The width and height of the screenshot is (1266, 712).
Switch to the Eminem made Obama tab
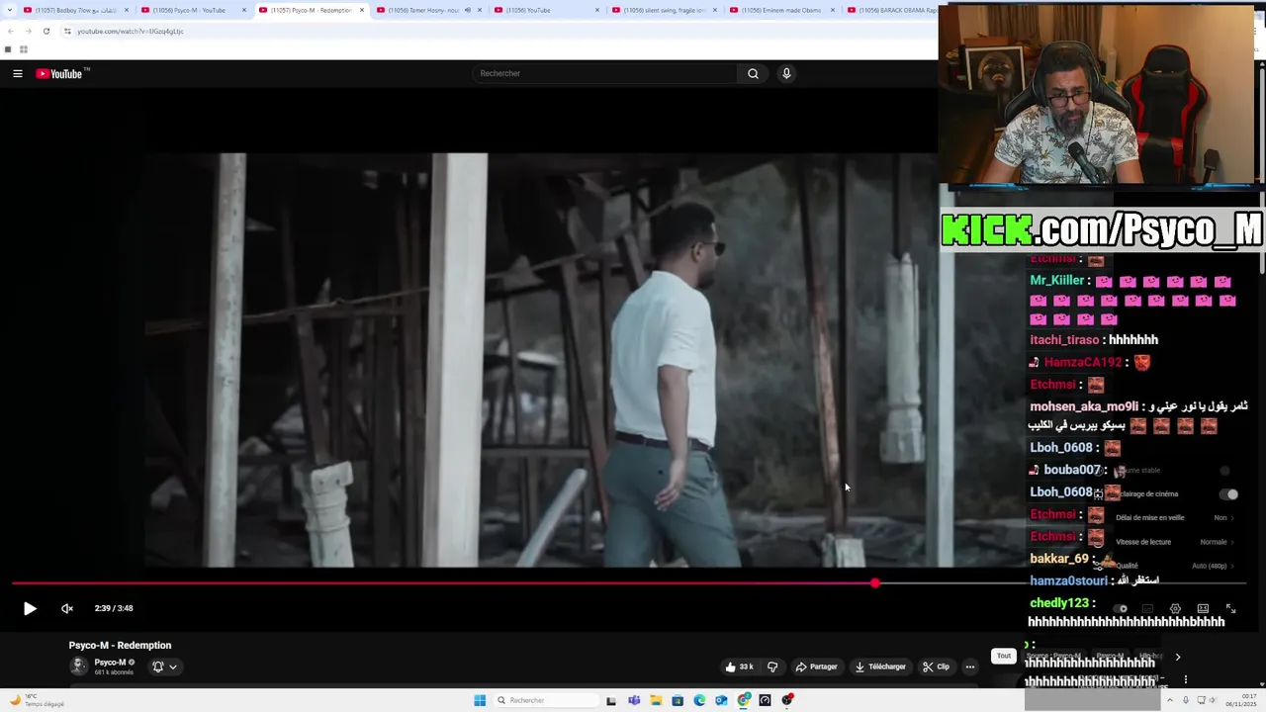click(x=781, y=10)
